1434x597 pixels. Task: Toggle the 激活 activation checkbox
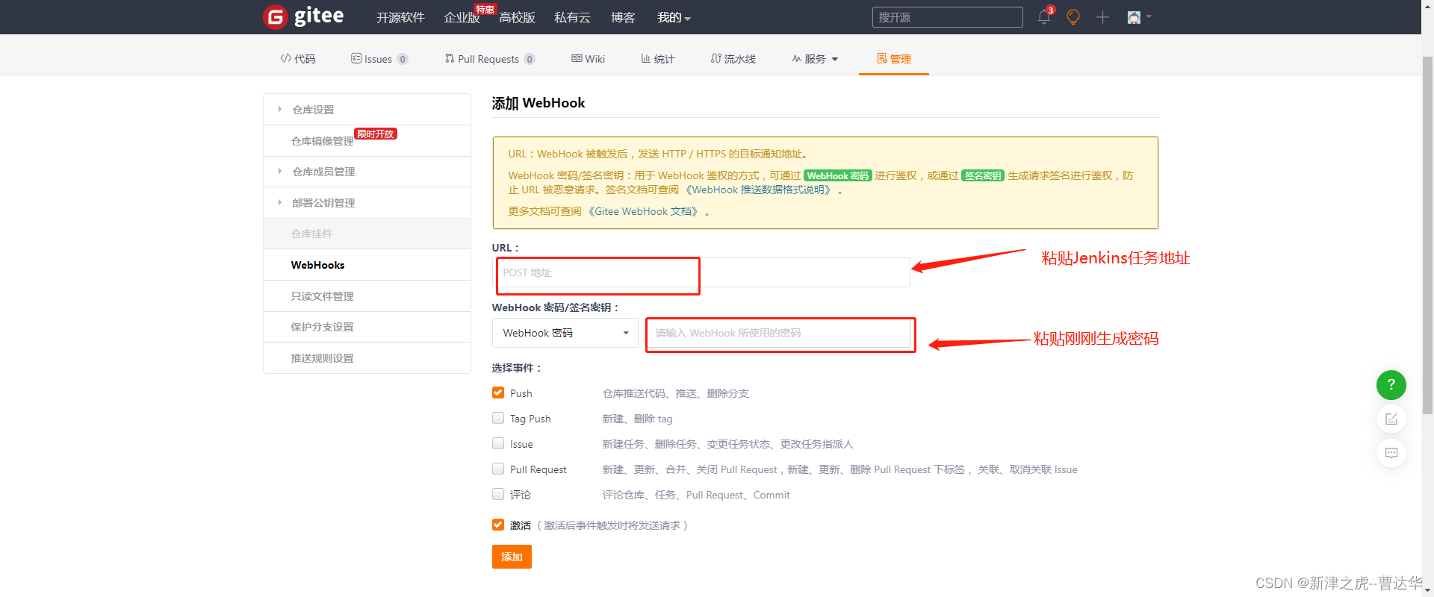(x=498, y=525)
